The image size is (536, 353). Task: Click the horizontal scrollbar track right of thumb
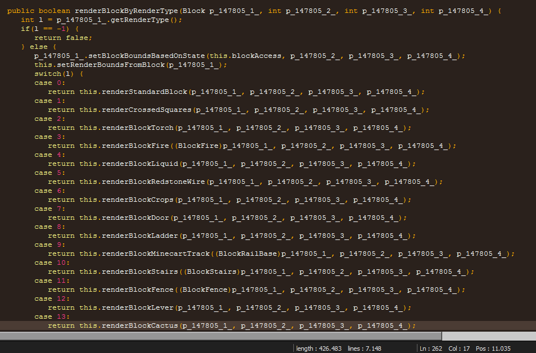pos(489,336)
